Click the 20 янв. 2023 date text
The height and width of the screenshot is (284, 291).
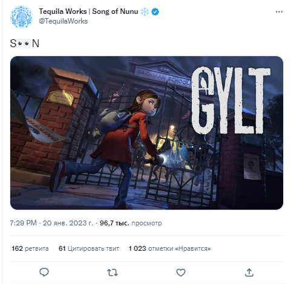coord(68,223)
